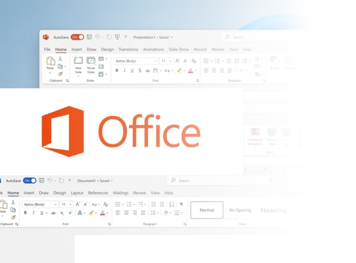The height and width of the screenshot is (263, 356).
Task: Open Animations tab in PowerPoint
Action: coord(153,49)
